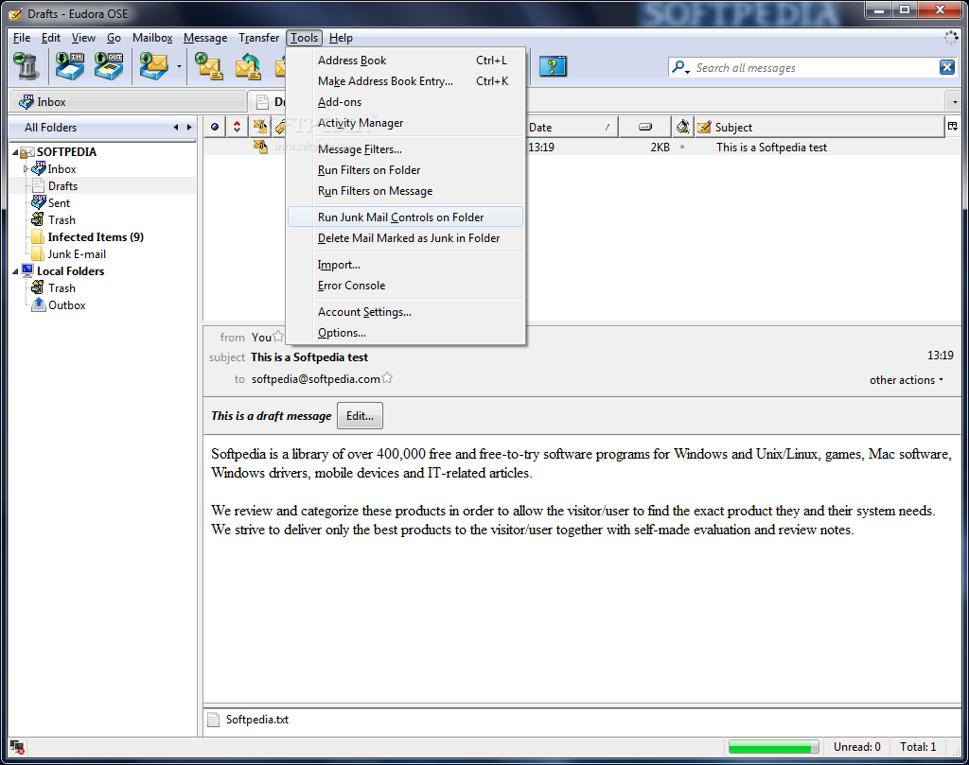Image resolution: width=969 pixels, height=765 pixels.
Task: Click the next folder view arrow
Action: (x=189, y=128)
